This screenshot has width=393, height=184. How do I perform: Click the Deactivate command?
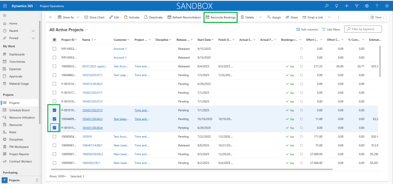tap(153, 17)
